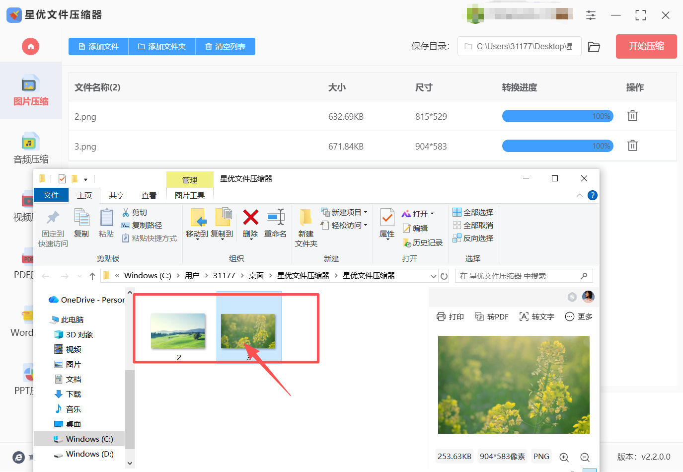Zoom in on the preview image
Image resolution: width=683 pixels, height=472 pixels.
coord(564,457)
